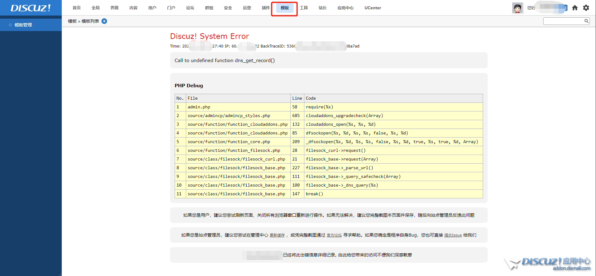Click the 更新缓存 link
The image size is (596, 276).
[277, 235]
